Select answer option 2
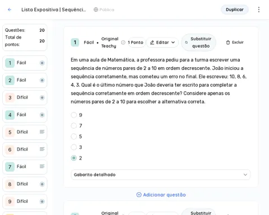Viewport: 269px width, 215px height. pos(74,158)
